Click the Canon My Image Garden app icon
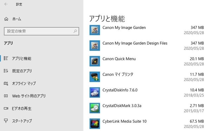 95,30
